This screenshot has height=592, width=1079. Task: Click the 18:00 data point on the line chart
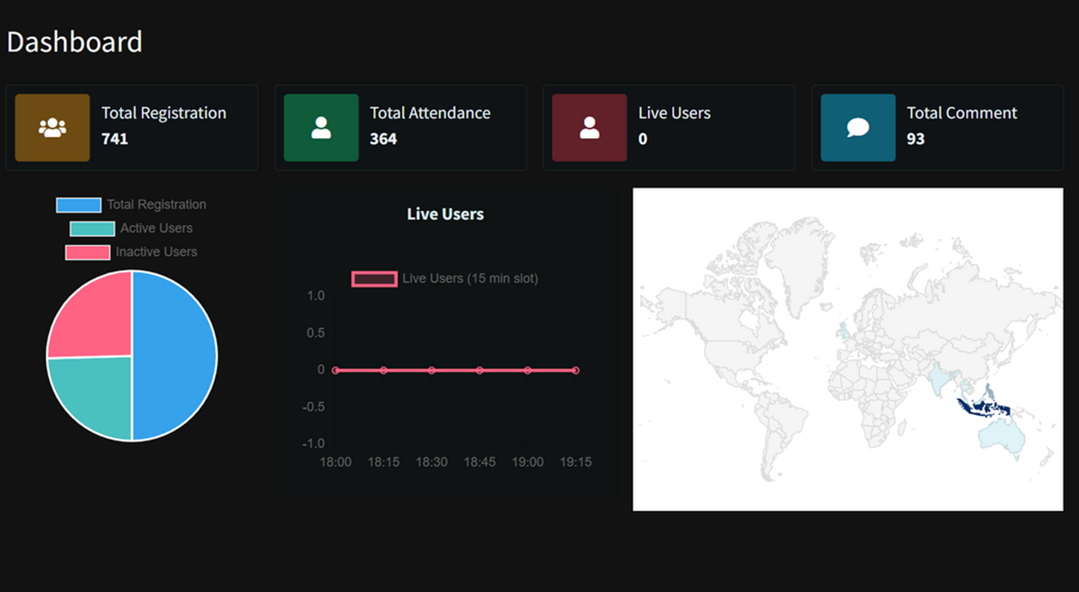335,369
